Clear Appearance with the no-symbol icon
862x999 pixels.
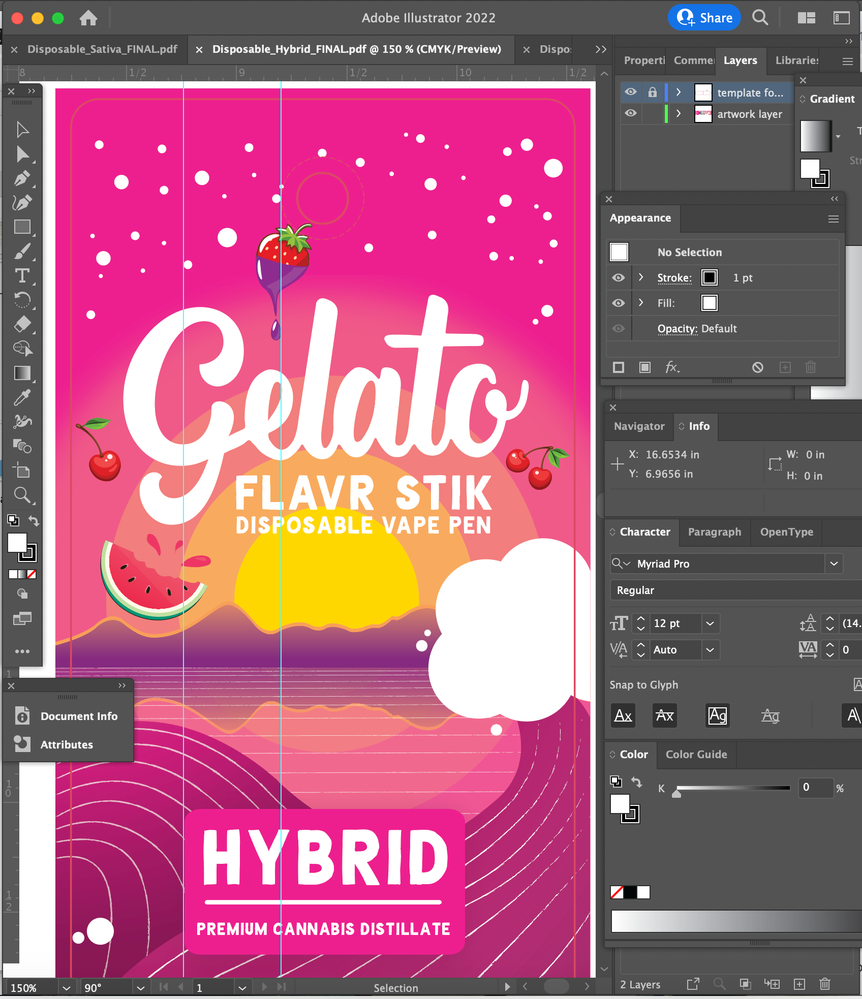pos(758,367)
